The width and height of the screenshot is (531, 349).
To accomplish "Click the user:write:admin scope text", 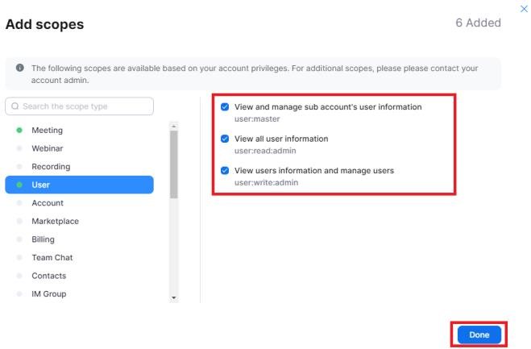I will click(266, 183).
